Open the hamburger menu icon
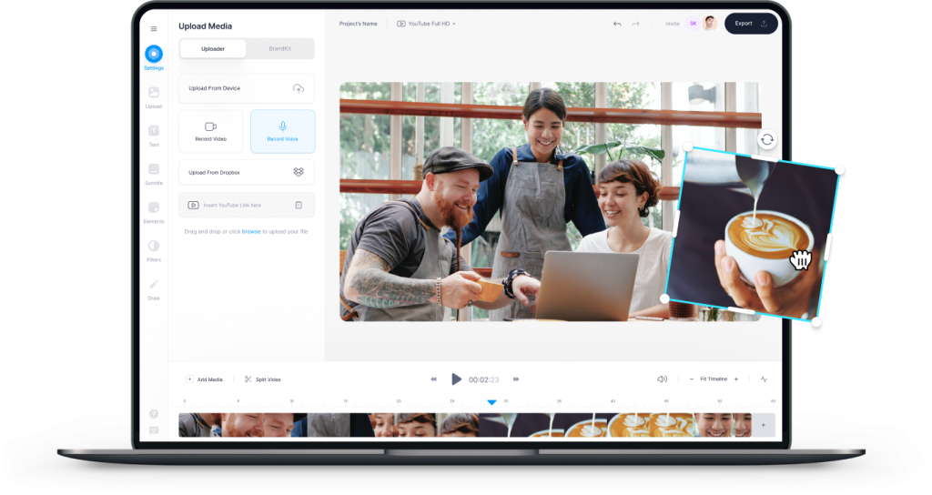 [x=154, y=28]
